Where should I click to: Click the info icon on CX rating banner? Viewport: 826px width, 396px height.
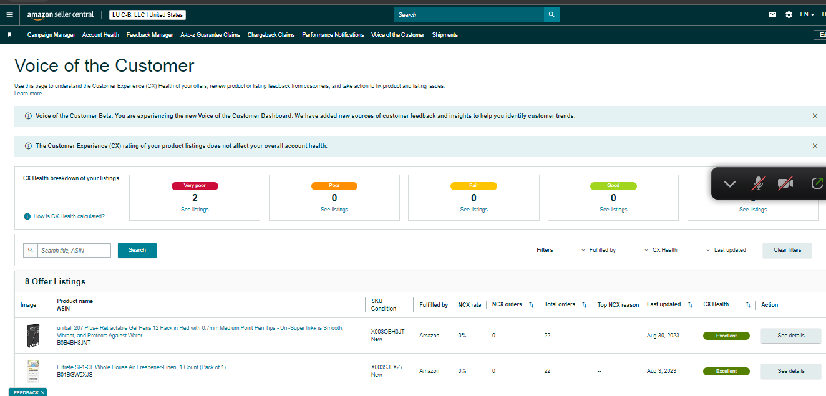28,146
